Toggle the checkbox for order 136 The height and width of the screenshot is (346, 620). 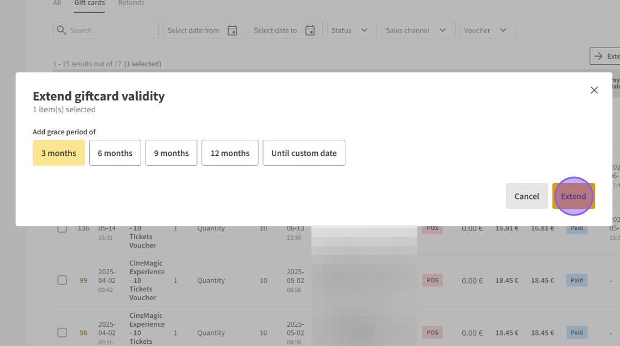62,228
